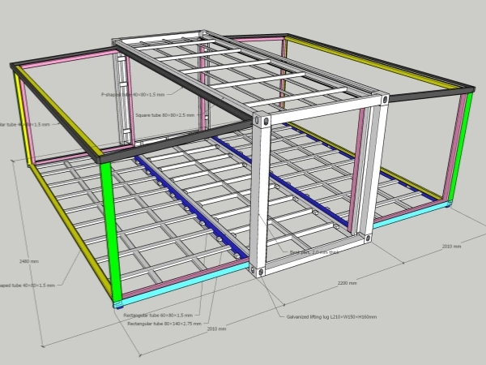The width and height of the screenshot is (486, 365).
Task: Click the partly cut-off "tube 40×50×1.5 mm" label
Action: coord(28,286)
